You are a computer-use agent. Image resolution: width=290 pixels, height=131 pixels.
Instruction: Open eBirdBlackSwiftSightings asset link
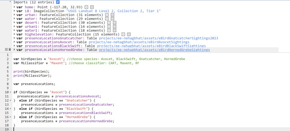(151, 46)
